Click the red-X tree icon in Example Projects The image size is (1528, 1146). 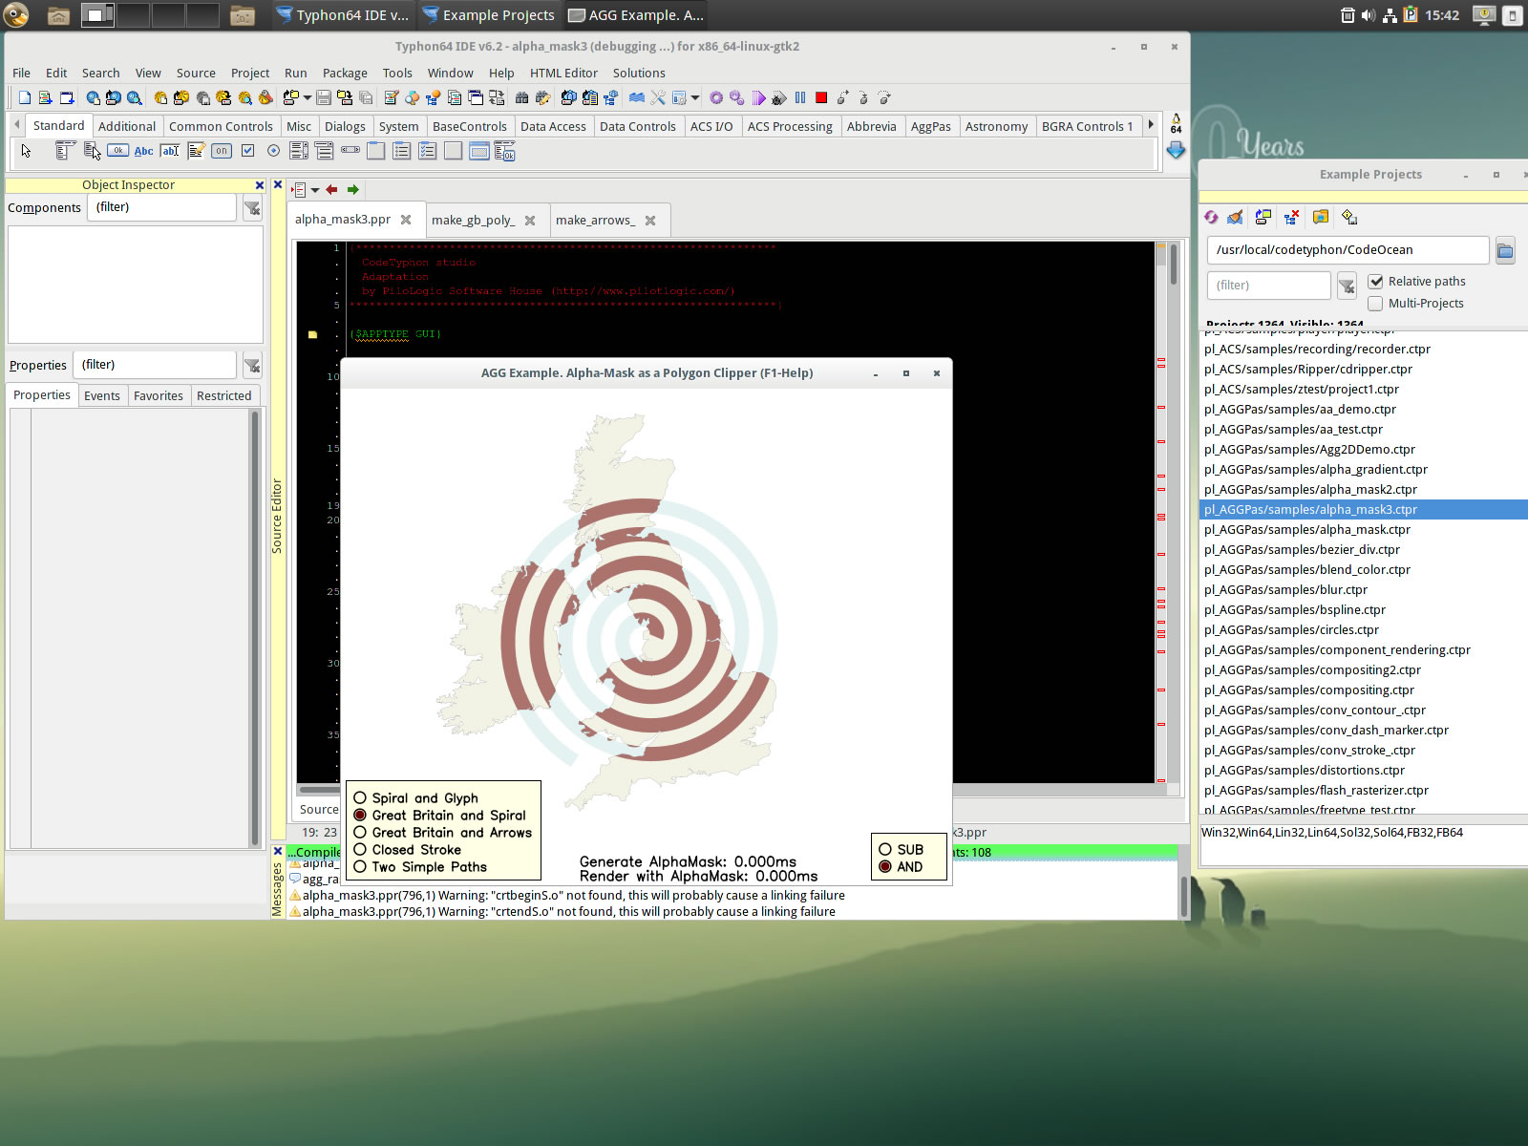click(x=1291, y=217)
